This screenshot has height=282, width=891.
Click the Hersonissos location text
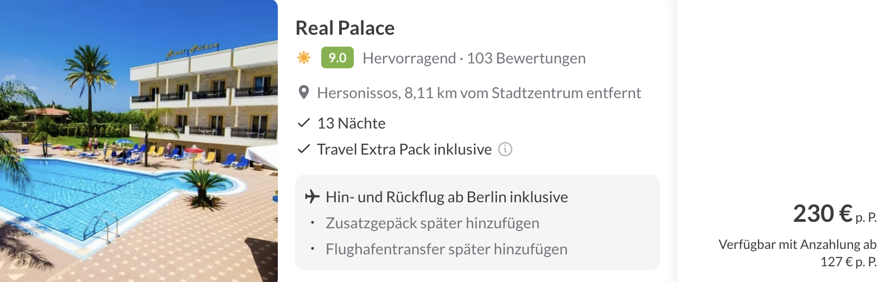(479, 93)
